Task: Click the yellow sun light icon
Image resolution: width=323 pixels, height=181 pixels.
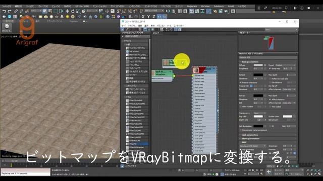Action: [x=67, y=17]
